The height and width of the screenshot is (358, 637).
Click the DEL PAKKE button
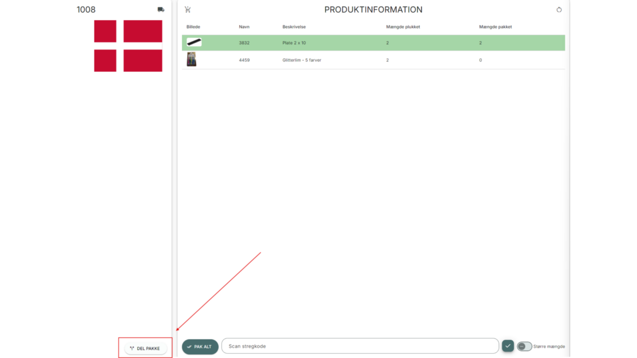tap(145, 348)
